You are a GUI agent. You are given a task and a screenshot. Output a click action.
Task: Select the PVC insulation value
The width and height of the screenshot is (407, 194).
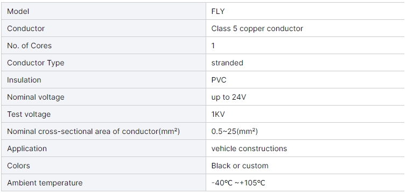[219, 80]
